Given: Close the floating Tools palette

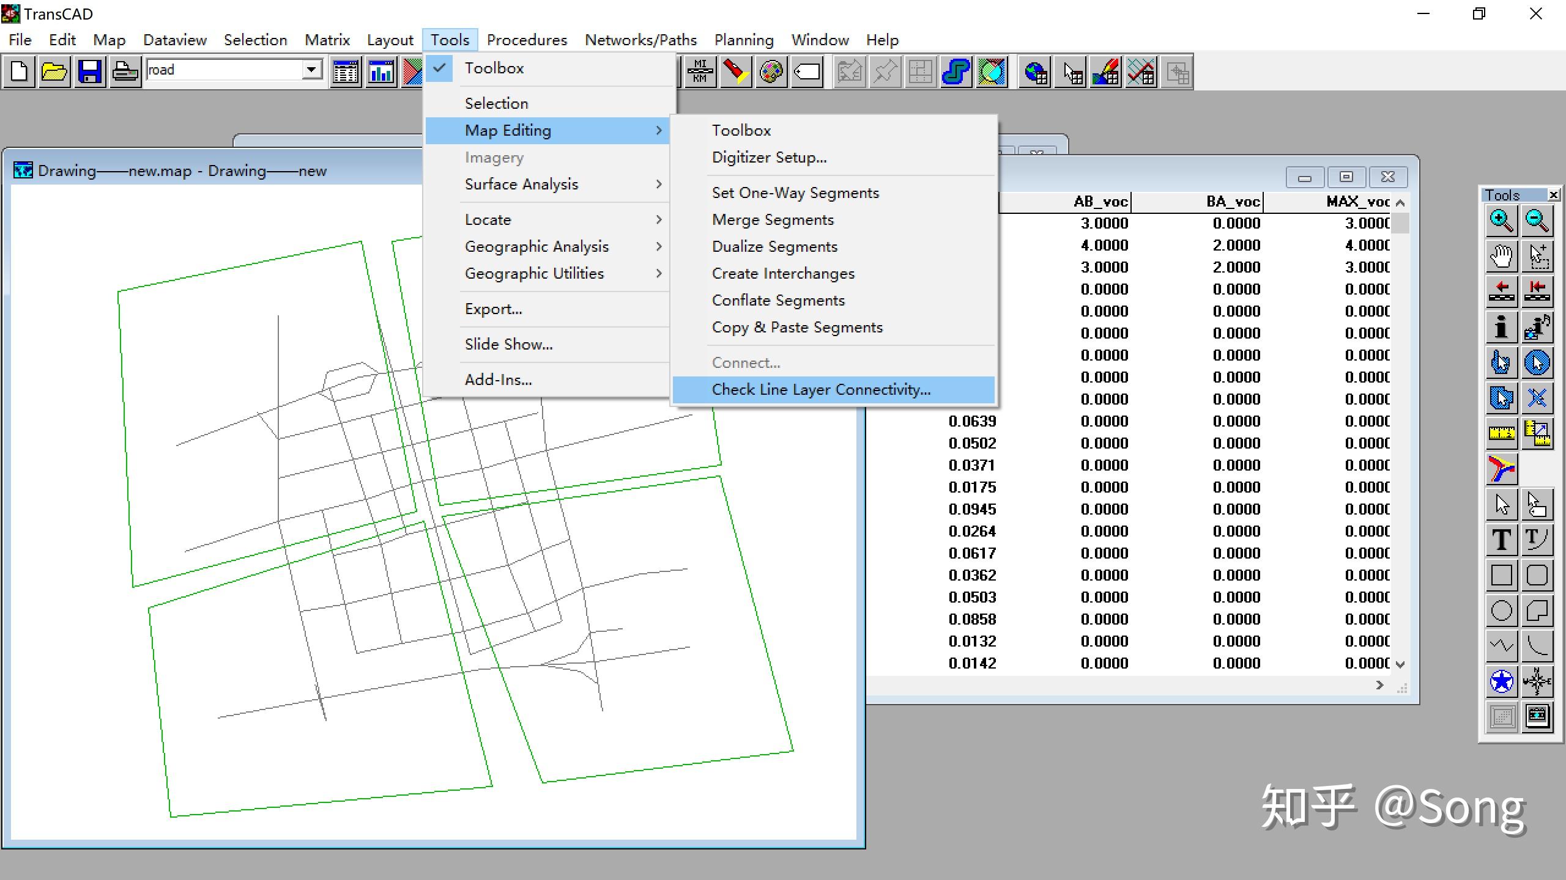Looking at the screenshot, I should pos(1553,195).
